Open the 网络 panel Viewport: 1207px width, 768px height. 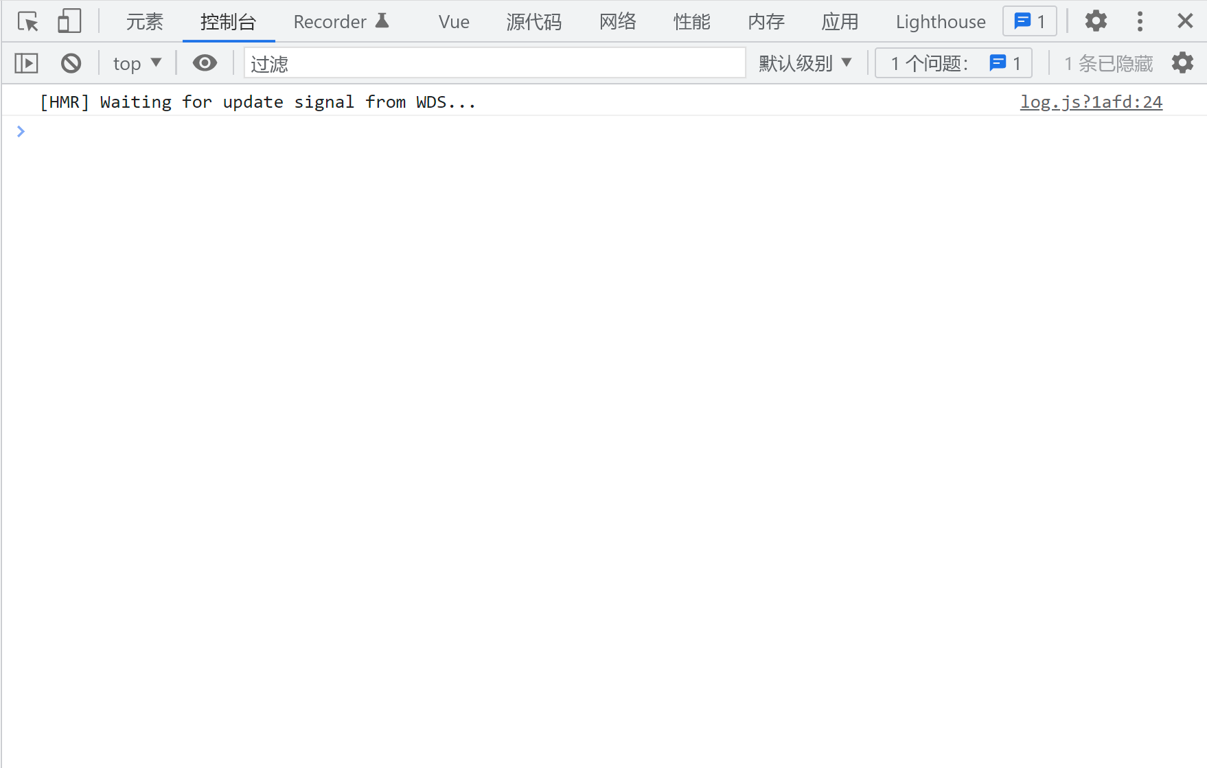(617, 21)
